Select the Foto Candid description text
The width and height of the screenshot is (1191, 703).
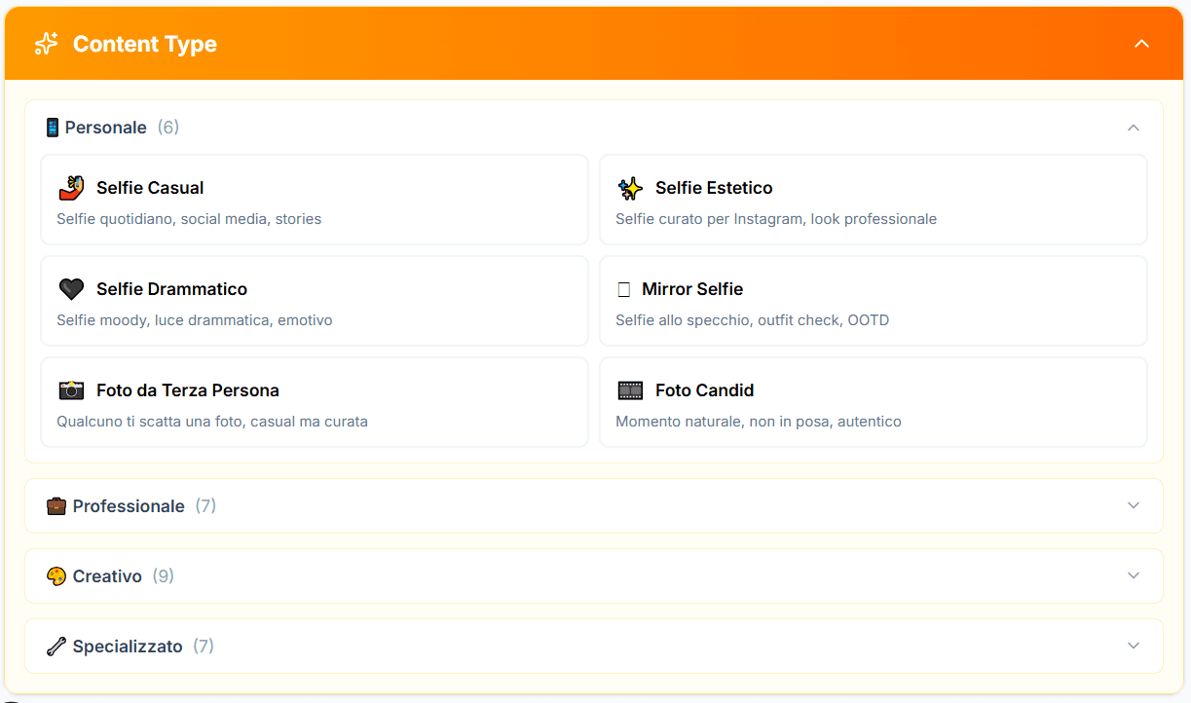point(758,422)
